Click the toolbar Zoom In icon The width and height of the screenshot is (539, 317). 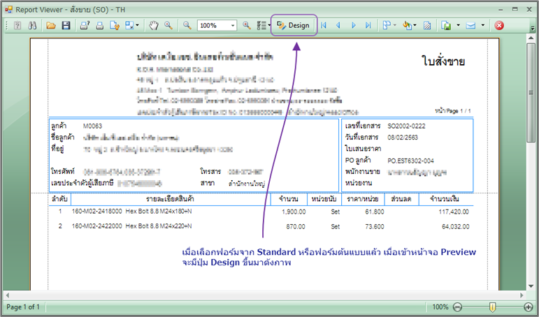pos(246,26)
